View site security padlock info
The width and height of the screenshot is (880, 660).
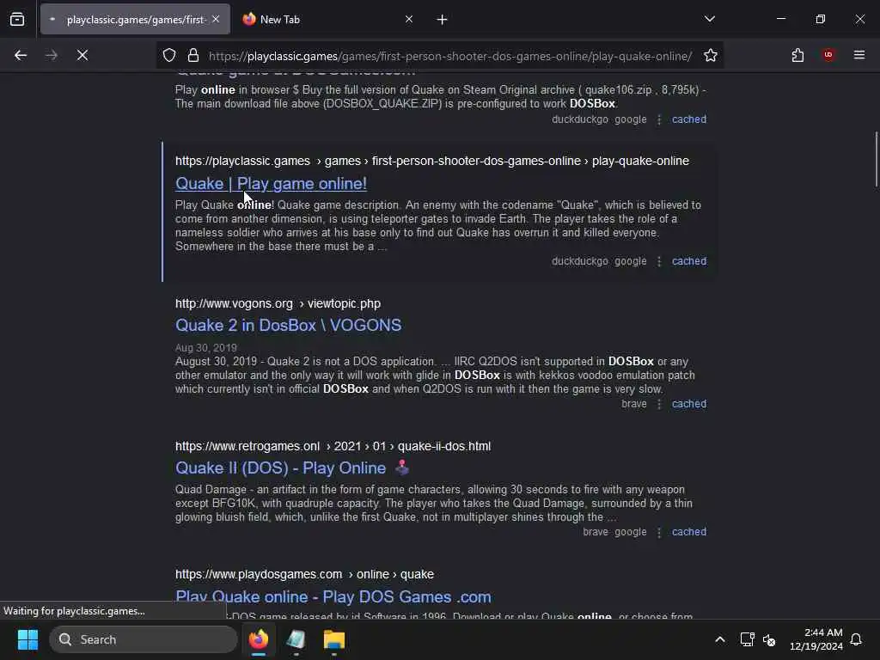tap(193, 55)
